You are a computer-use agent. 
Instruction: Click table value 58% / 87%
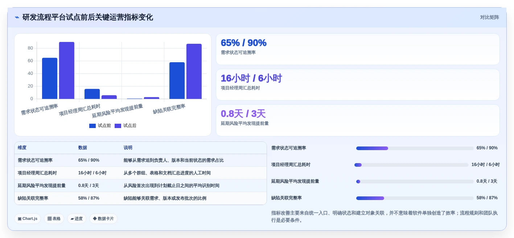click(x=89, y=198)
